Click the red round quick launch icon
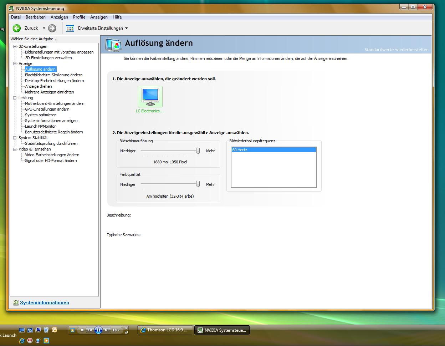 click(30, 341)
